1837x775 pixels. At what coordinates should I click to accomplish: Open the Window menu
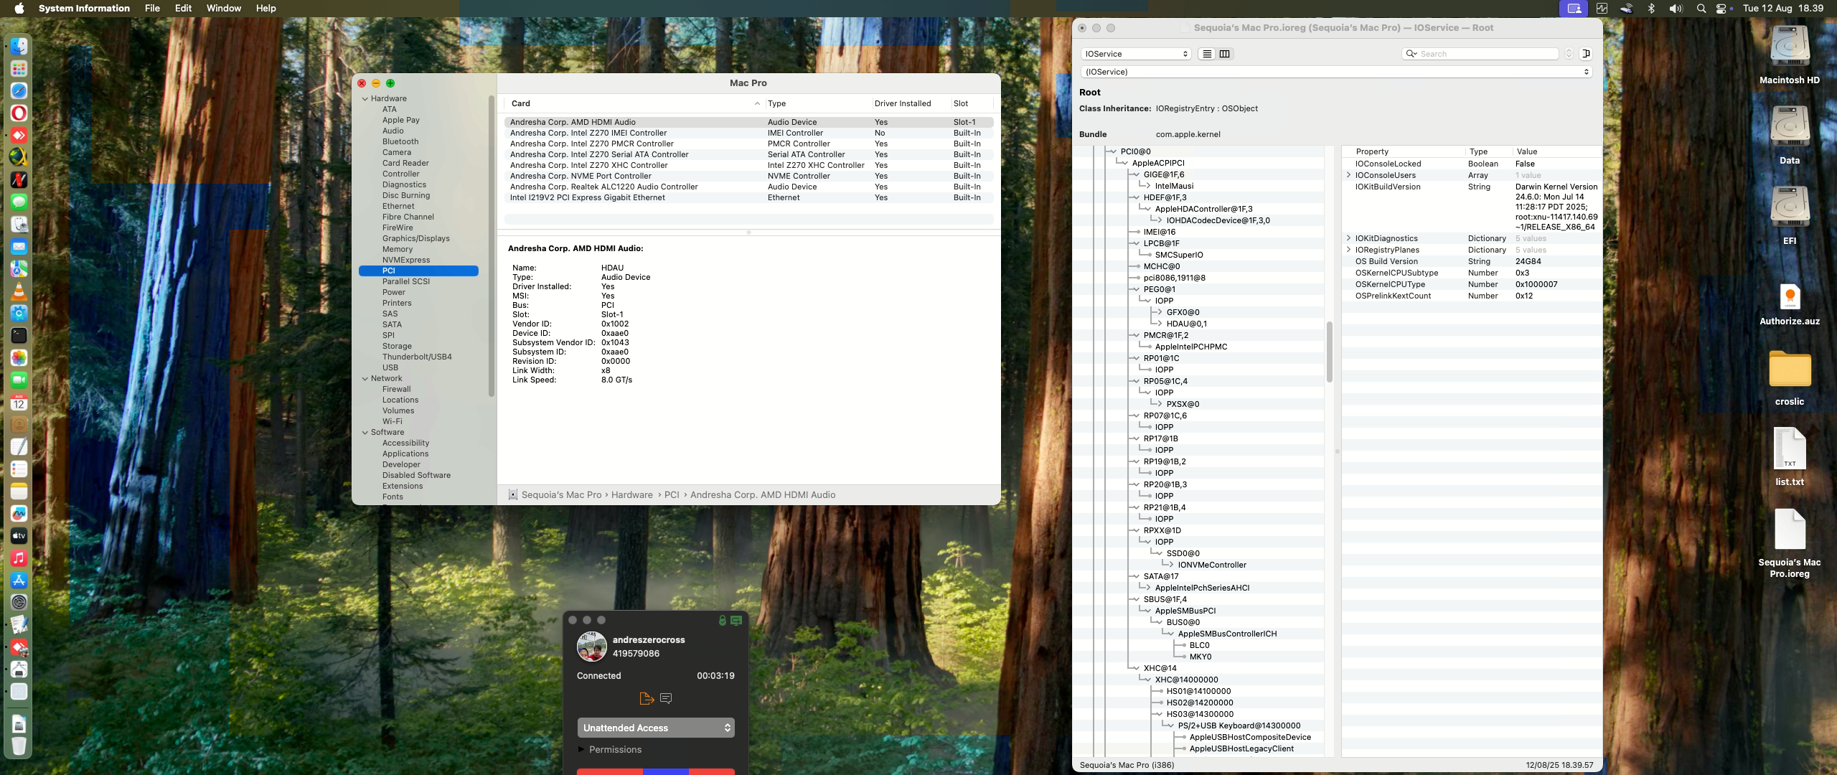click(224, 9)
